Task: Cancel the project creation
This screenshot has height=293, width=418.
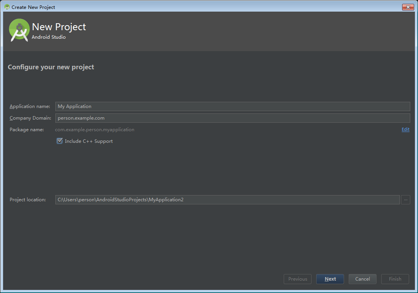Action: point(362,279)
